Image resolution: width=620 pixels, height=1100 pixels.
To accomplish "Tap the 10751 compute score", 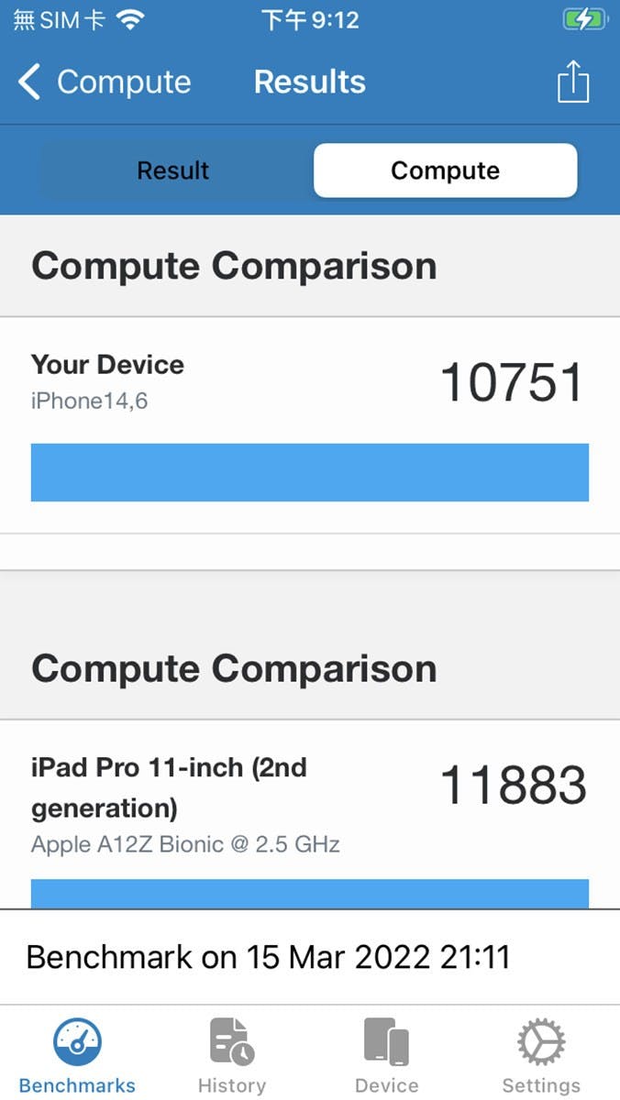I will click(512, 382).
